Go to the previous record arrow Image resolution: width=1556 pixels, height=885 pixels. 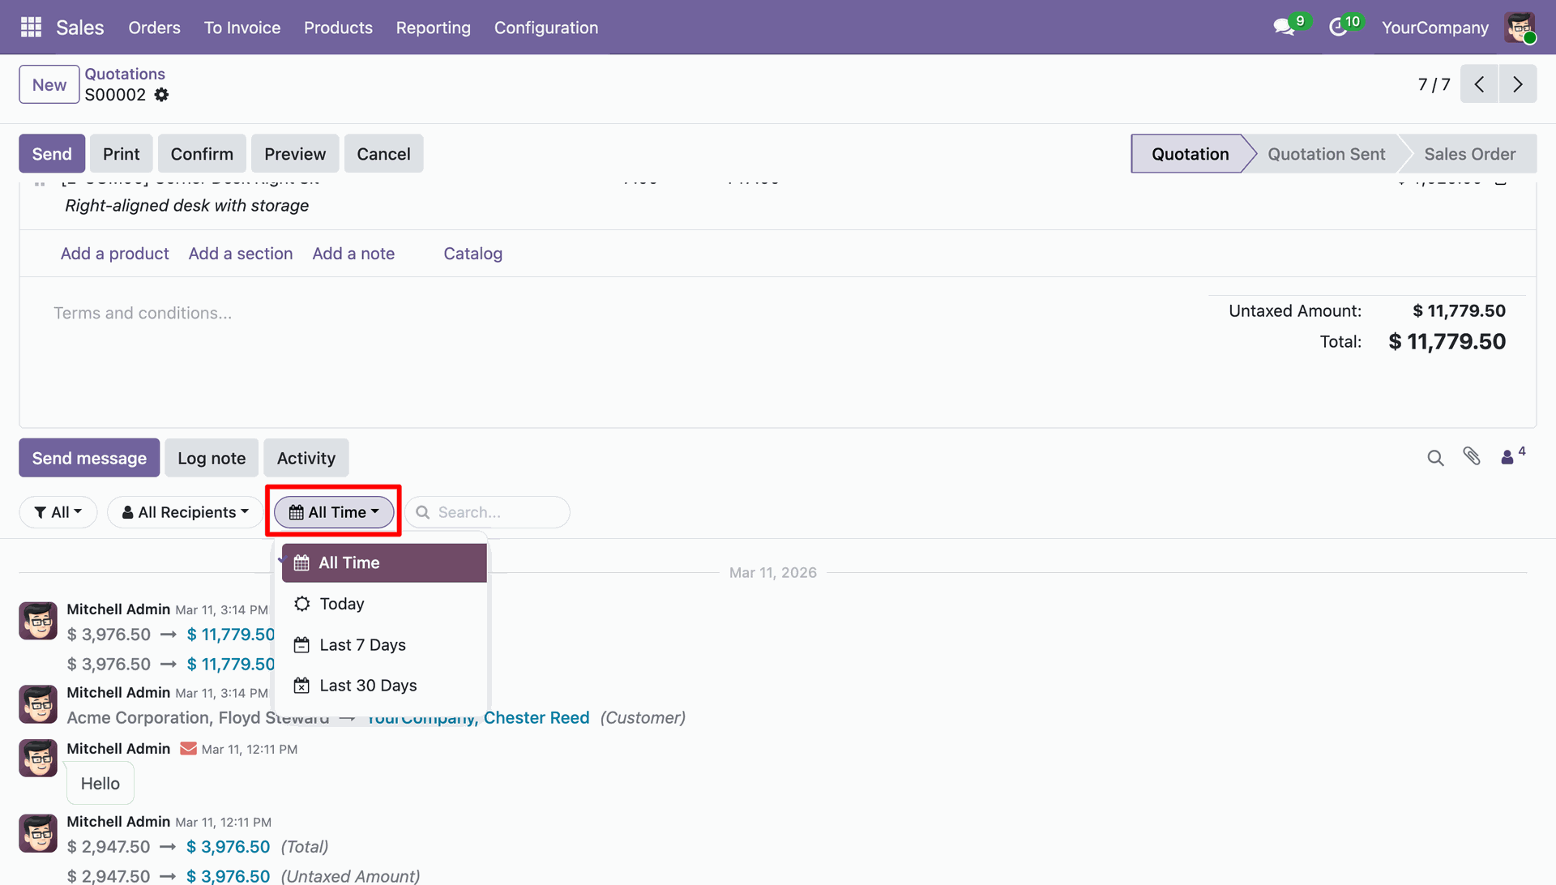click(1479, 84)
